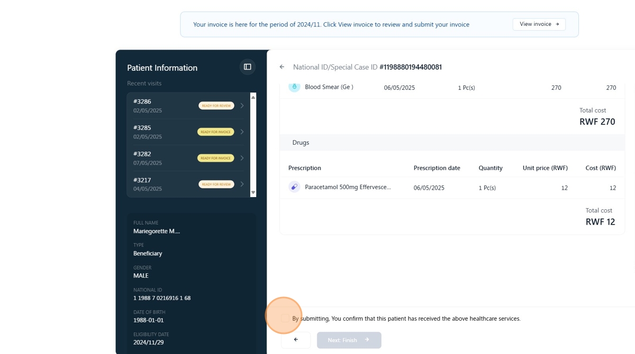Click the Patient Information heading
This screenshot has height=354, width=635.
[x=162, y=68]
